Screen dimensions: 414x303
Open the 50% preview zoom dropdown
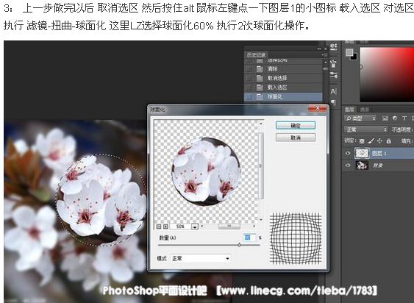point(195,227)
